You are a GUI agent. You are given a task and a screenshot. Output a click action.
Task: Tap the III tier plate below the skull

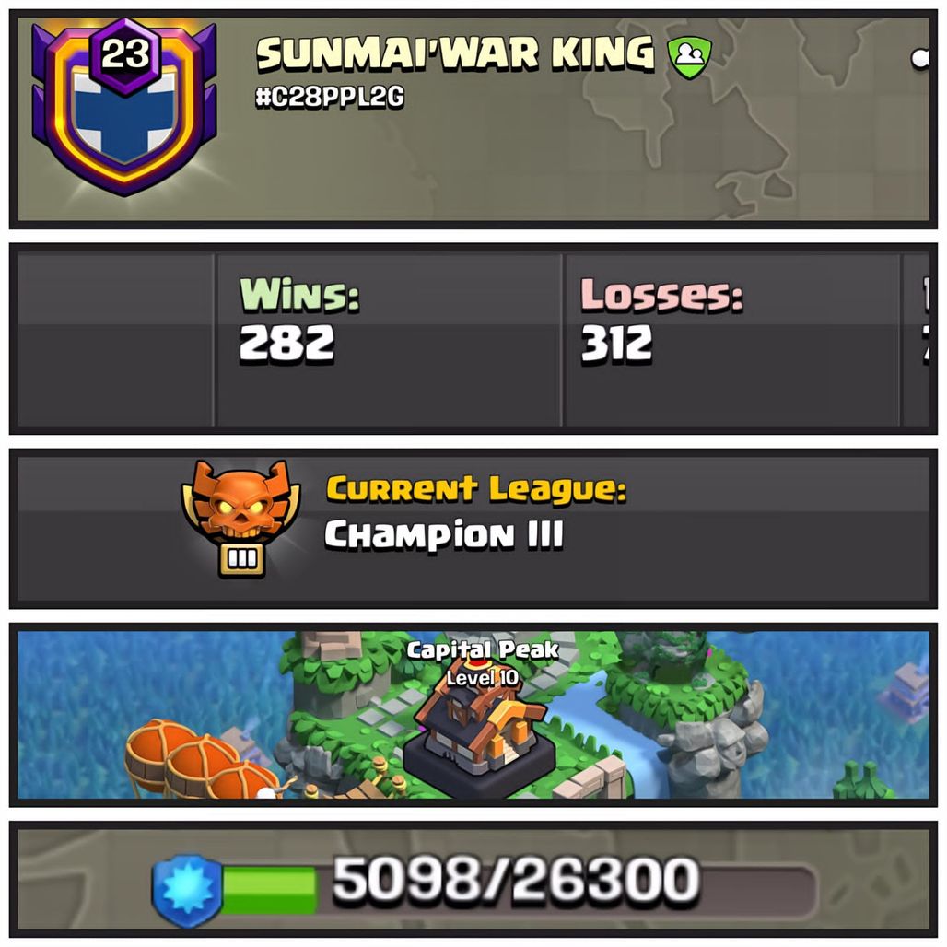click(x=241, y=558)
